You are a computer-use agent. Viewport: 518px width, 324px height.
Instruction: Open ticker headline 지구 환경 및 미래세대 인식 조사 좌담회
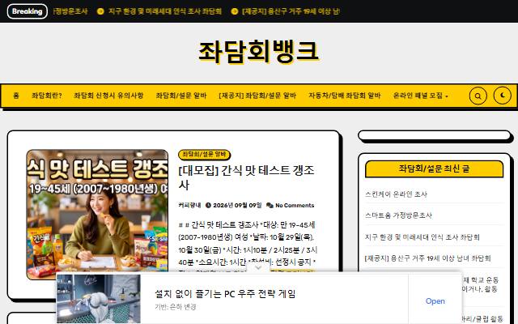[x=165, y=11]
